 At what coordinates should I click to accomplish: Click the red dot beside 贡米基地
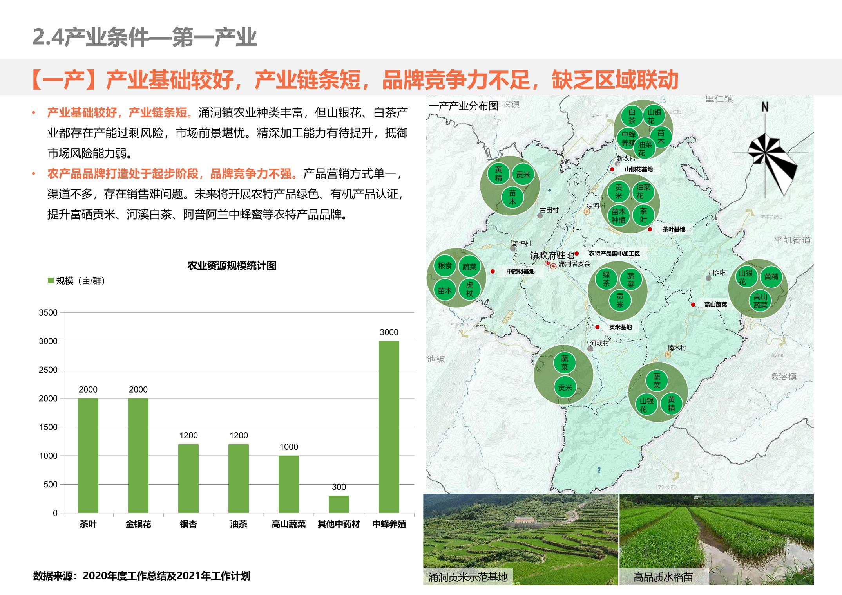(x=598, y=327)
